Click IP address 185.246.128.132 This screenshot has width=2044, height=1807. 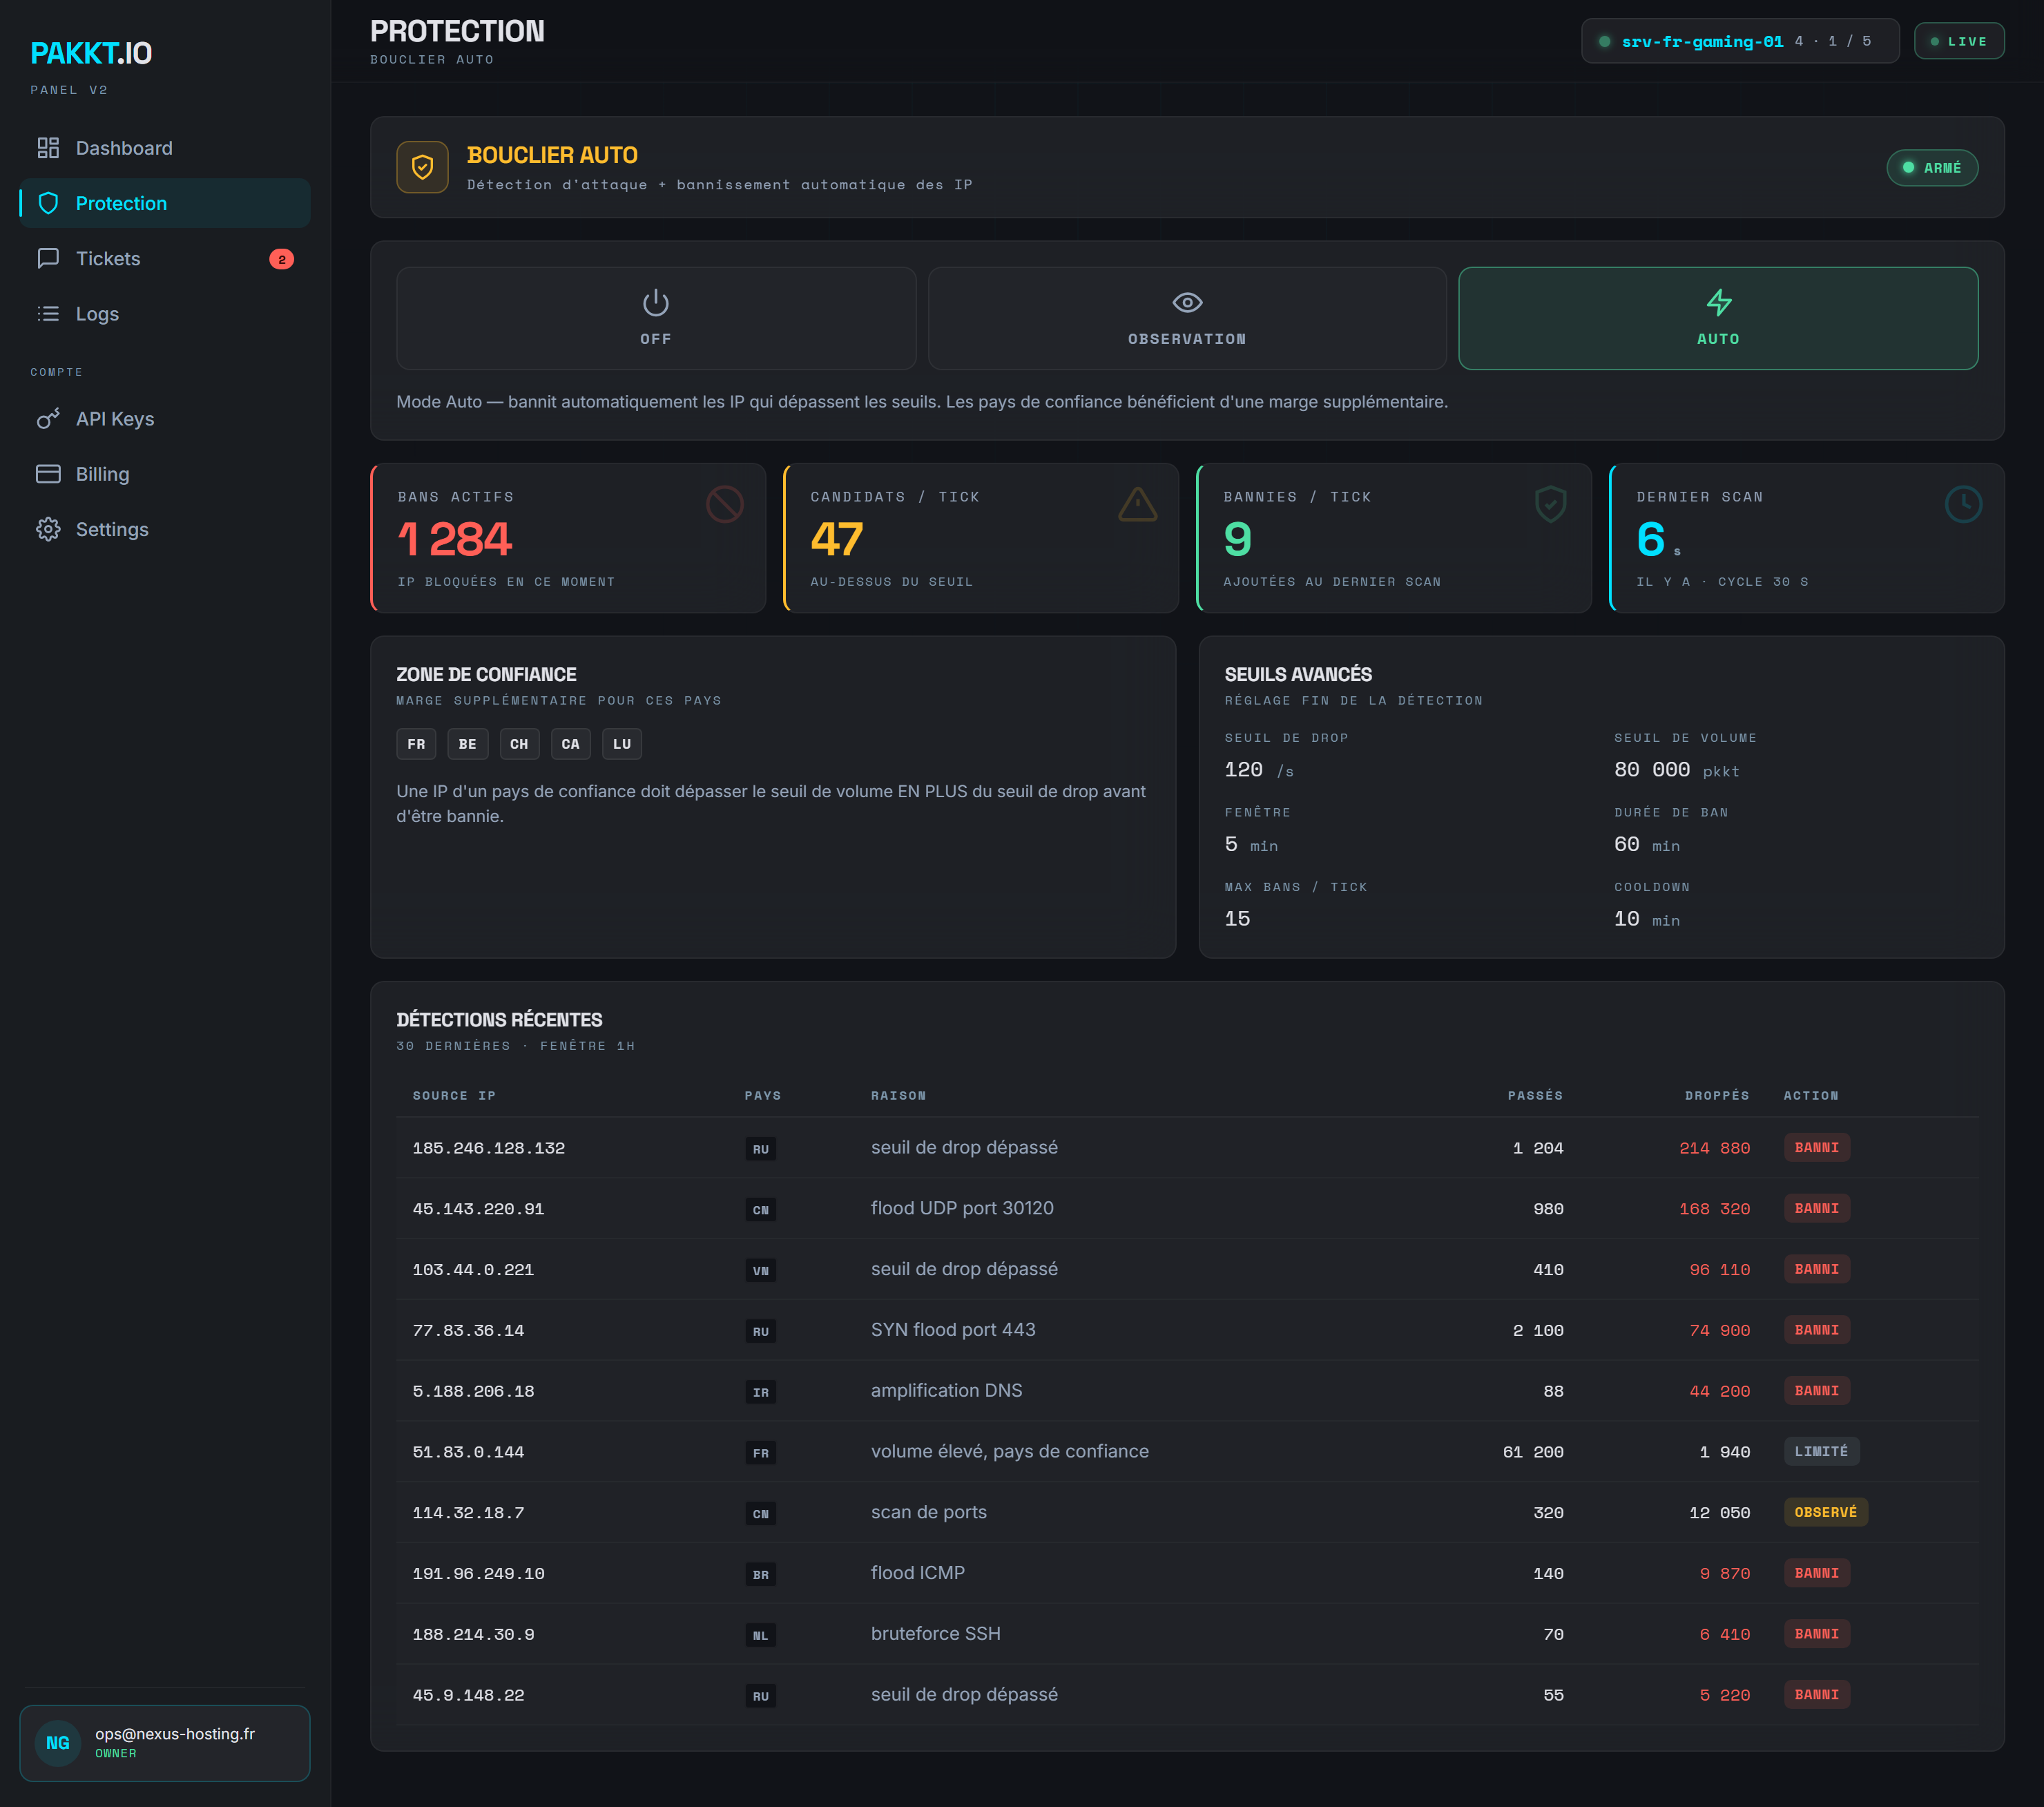point(489,1147)
